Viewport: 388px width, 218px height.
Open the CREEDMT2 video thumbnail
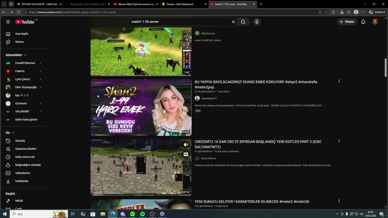[141, 167]
